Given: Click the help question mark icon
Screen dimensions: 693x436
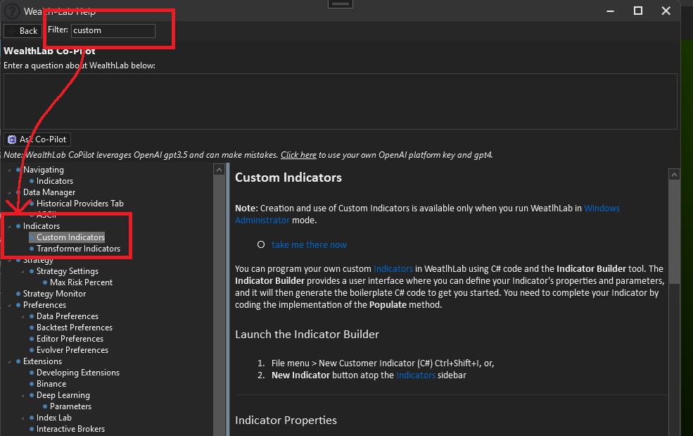Looking at the screenshot, I should click(x=11, y=11).
